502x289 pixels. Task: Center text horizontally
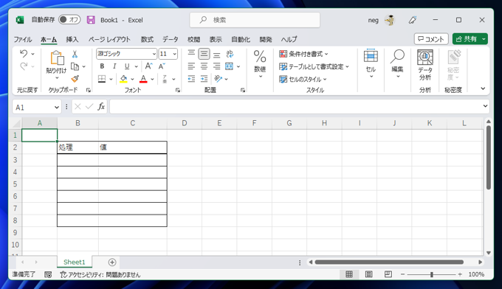pos(204,66)
